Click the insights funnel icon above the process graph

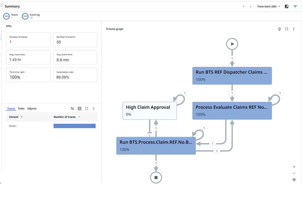(x=279, y=29)
